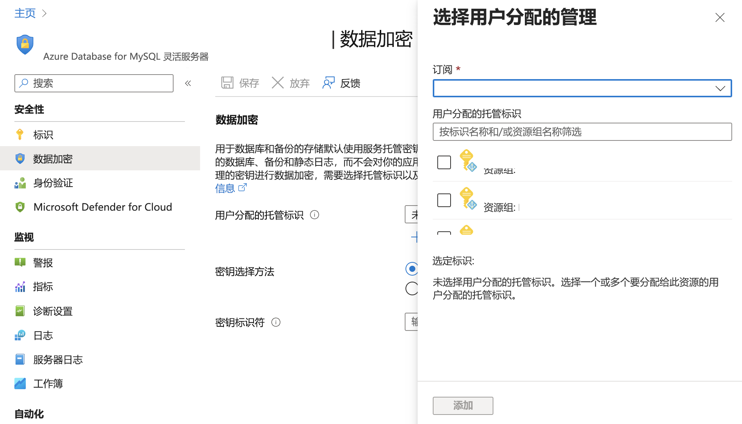Collapse the sidebar using the double chevron
Image resolution: width=742 pixels, height=424 pixels.
click(x=188, y=83)
